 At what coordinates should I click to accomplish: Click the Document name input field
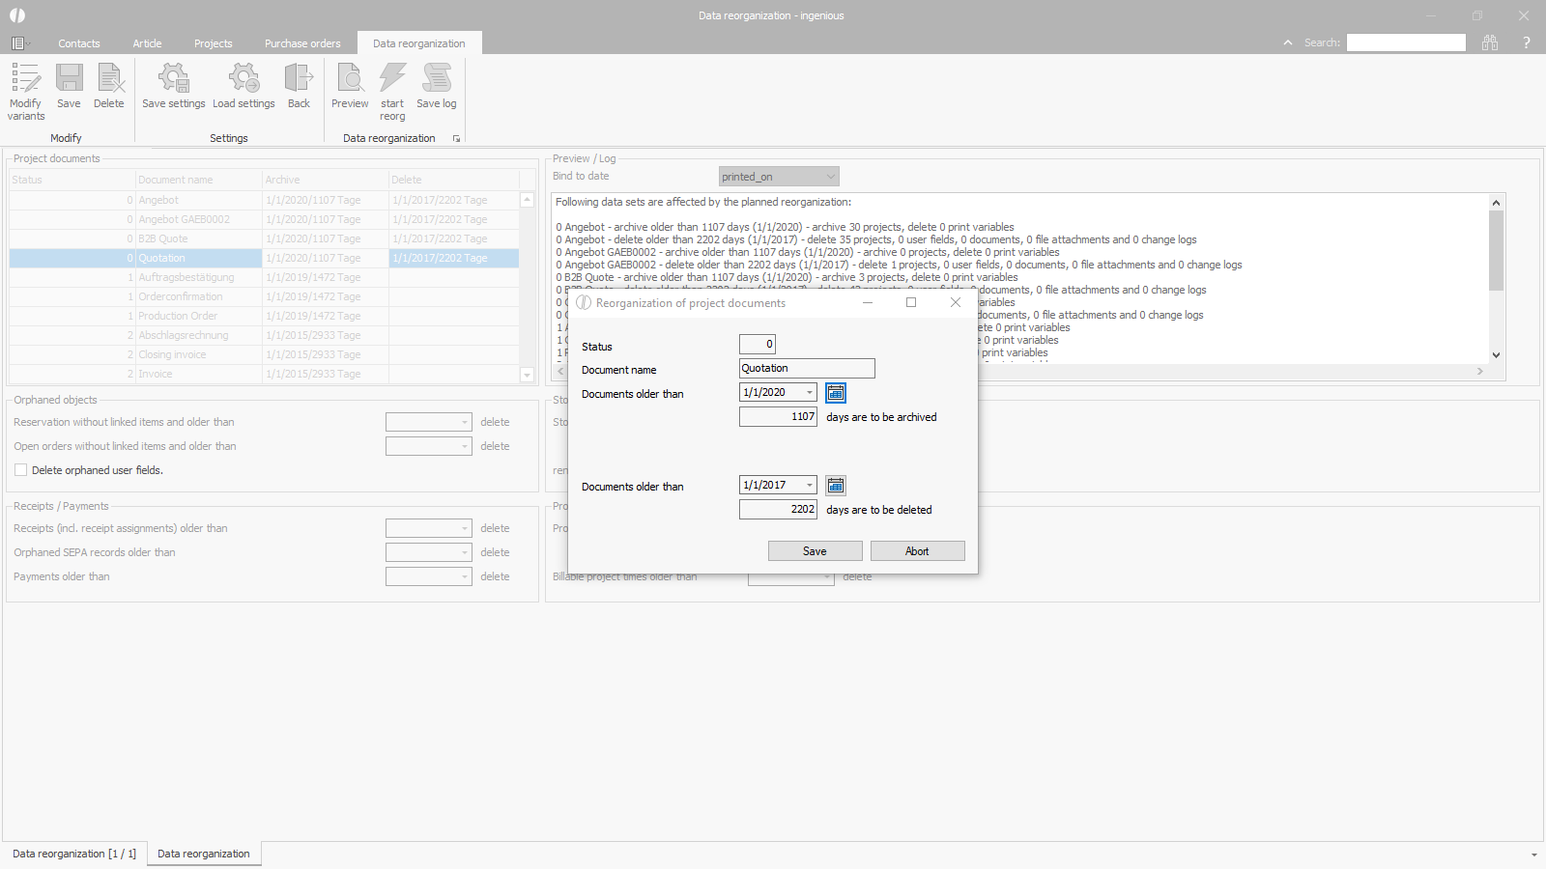click(x=807, y=369)
